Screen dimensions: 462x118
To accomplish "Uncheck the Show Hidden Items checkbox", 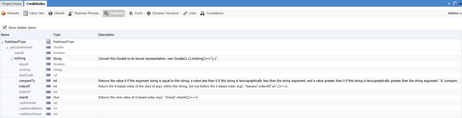I will pos(5,27).
